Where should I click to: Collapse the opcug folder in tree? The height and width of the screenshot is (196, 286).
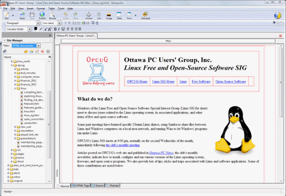pos(12,65)
